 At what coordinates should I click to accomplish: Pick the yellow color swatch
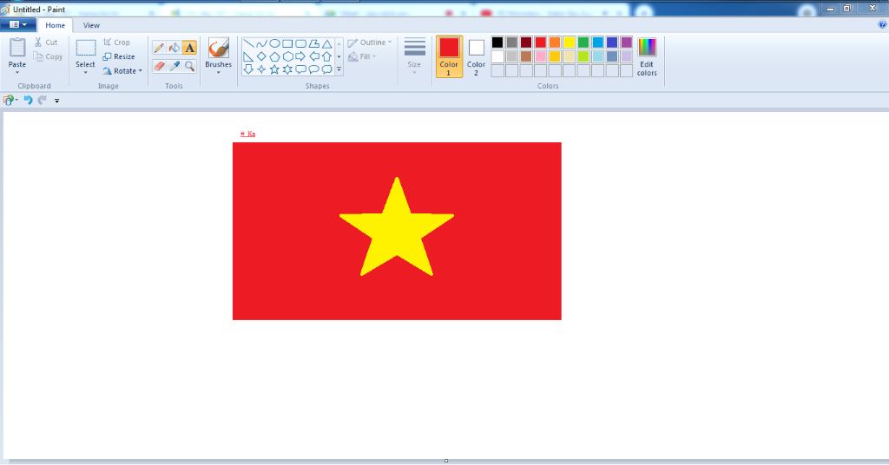[x=570, y=43]
